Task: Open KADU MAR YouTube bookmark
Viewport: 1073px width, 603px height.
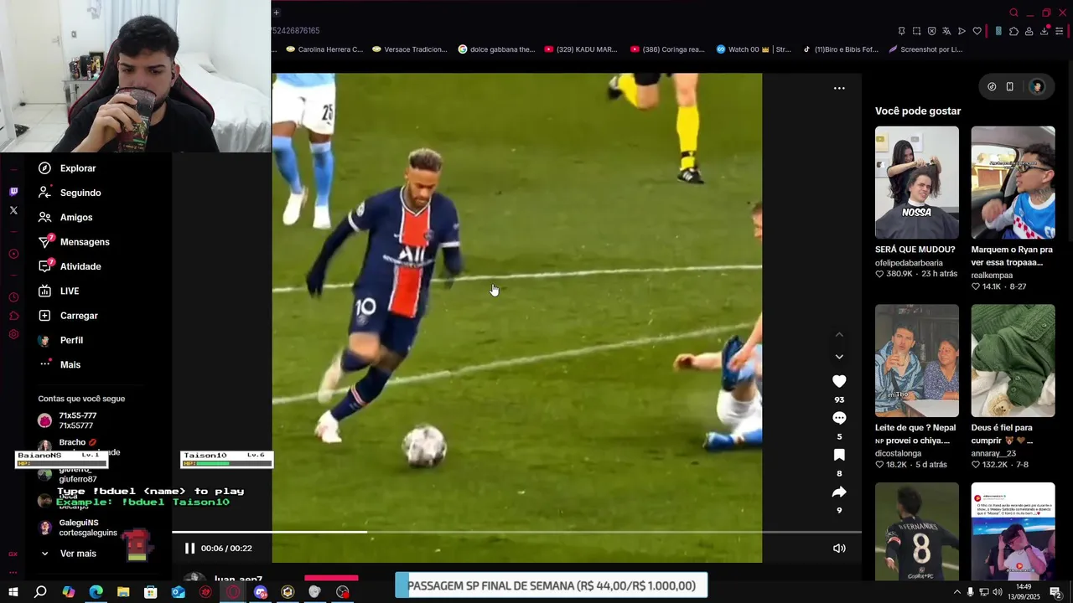Action: tap(581, 49)
